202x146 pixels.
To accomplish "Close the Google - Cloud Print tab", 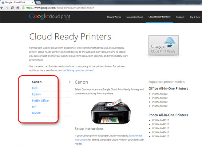I will [x=32, y=2].
